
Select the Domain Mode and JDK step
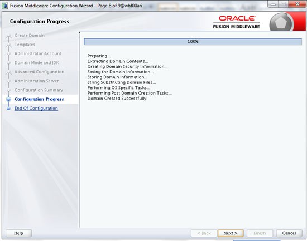click(x=37, y=63)
